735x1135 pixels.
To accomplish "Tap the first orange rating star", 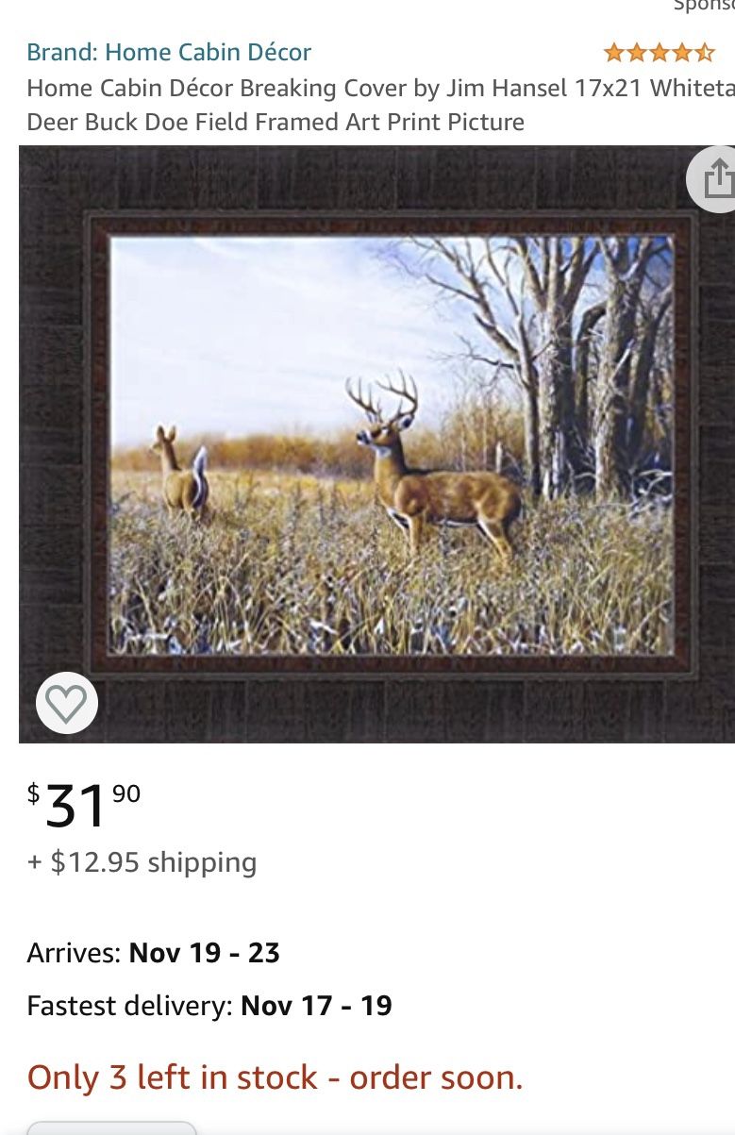I will tap(614, 52).
